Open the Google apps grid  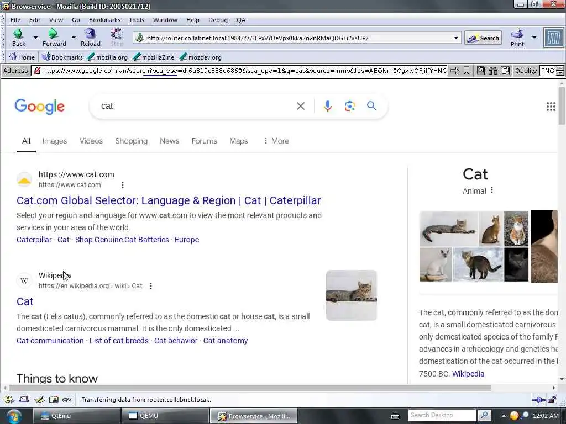tap(551, 107)
